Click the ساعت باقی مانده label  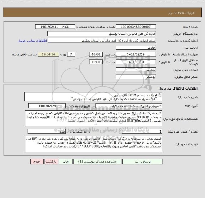pyautogui.click(x=25, y=54)
